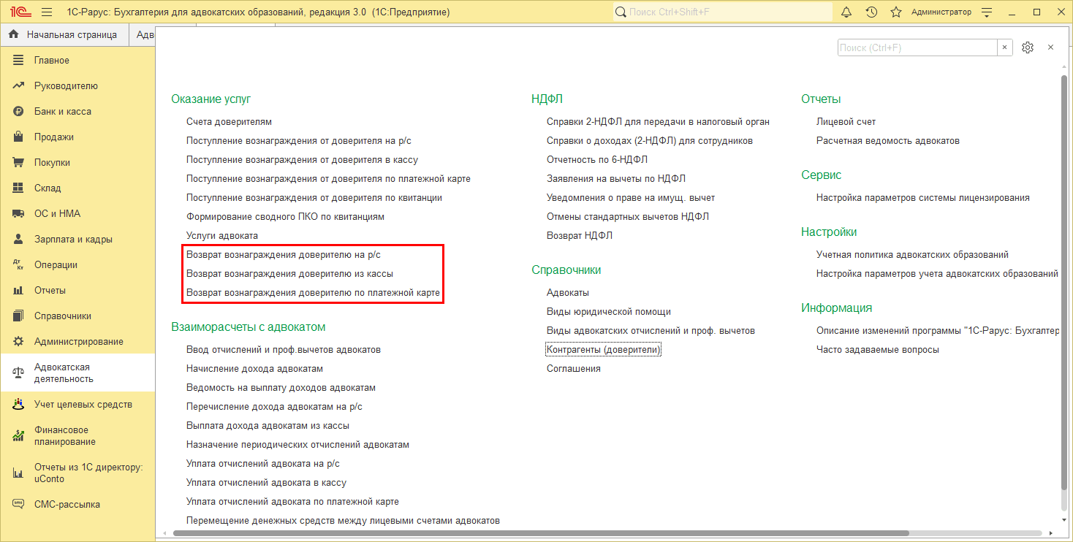Open Счета доверителям

(x=229, y=121)
